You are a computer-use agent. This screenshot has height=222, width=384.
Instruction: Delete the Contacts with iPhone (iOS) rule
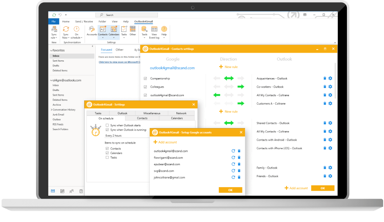click(x=325, y=148)
